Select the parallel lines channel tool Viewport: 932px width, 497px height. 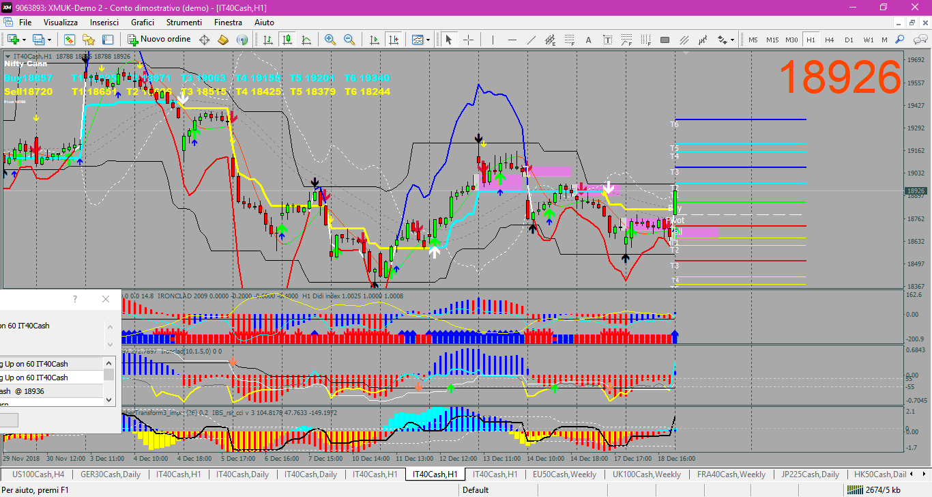coord(684,40)
